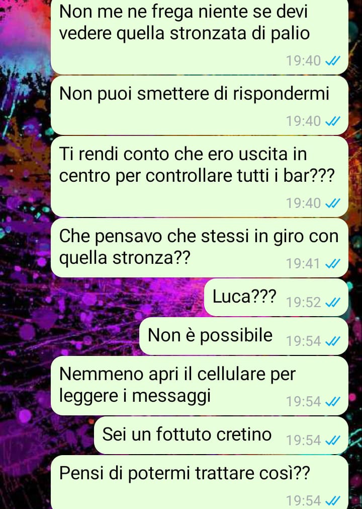Select the 'Non è possibile' message bubble
362x509 pixels.
244,336
